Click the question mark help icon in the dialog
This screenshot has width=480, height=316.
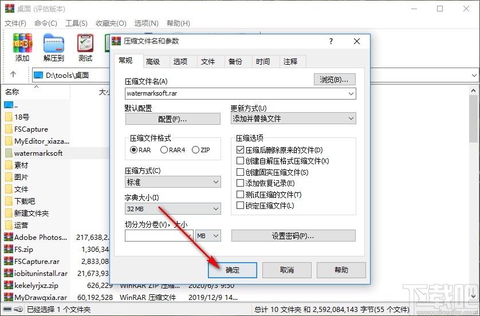(x=331, y=41)
